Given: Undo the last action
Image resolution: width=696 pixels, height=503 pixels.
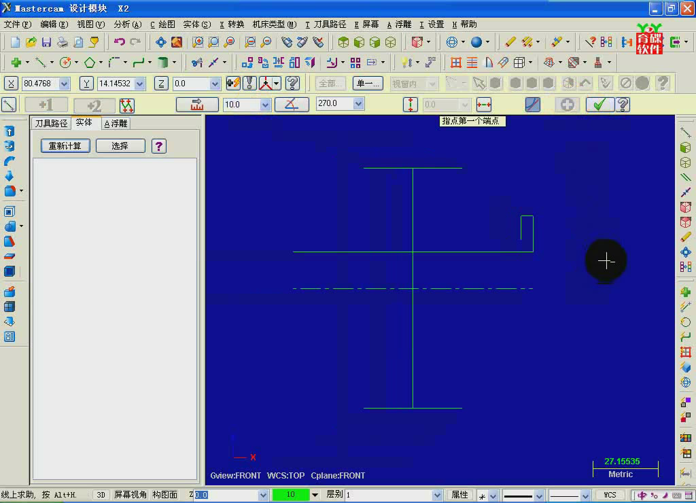Looking at the screenshot, I should pyautogui.click(x=120, y=42).
